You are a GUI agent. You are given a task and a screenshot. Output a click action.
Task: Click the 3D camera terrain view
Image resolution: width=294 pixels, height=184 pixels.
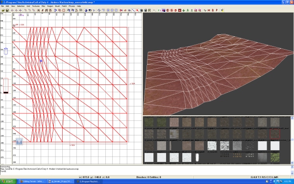(218, 64)
